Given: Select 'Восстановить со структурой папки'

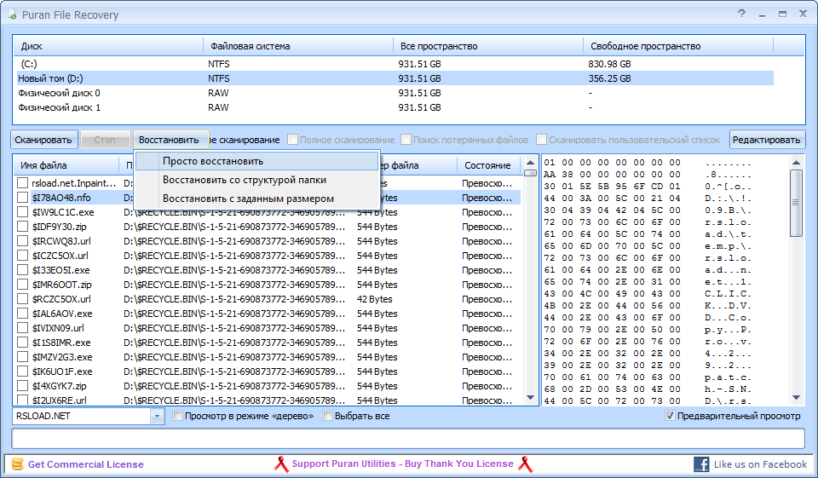Looking at the screenshot, I should coord(256,180).
